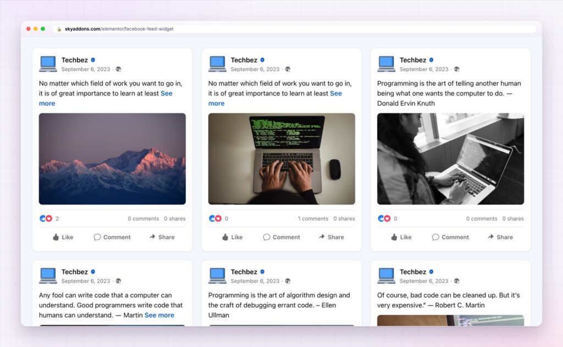Click Like on the mountain photo post

[63, 237]
